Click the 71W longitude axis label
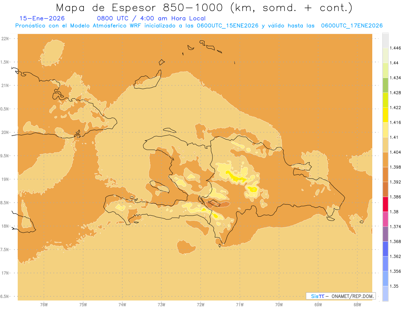 coord(240,305)
